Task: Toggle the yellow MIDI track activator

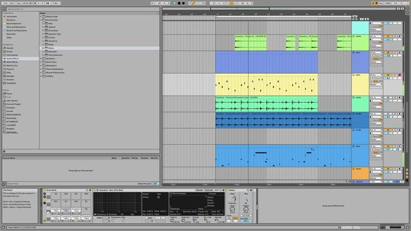Action: [388, 75]
